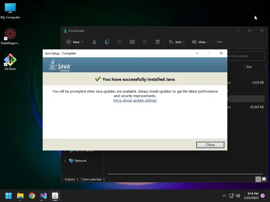Click the Share icon in Downloads toolbar
Image resolution: width=270 pixels, height=202 pixels.
point(145,42)
